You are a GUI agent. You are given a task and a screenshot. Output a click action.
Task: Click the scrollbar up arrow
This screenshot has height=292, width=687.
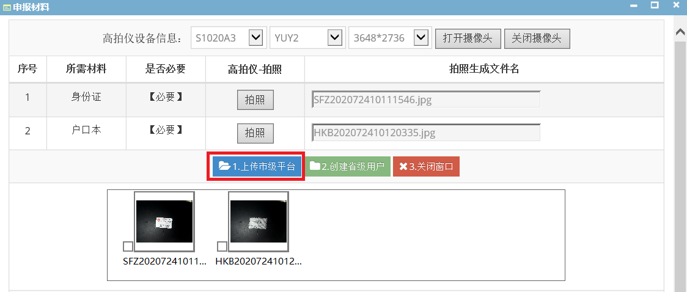click(x=680, y=32)
